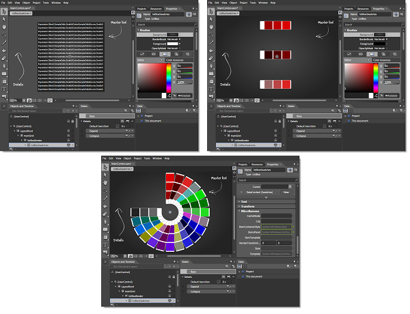410x314 pixels.
Task: Select the Direct Selection tool in bottom window
Action: coord(105,175)
